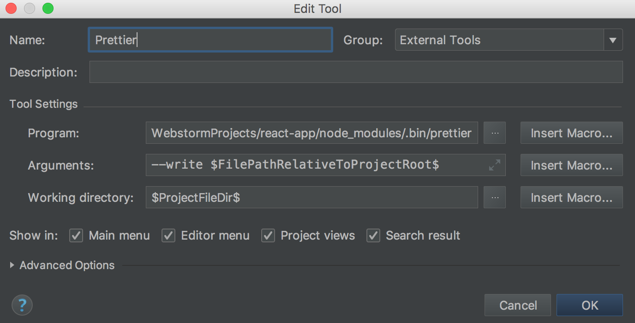Toggle the Search result checkbox
Image resolution: width=635 pixels, height=323 pixels.
pyautogui.click(x=373, y=236)
